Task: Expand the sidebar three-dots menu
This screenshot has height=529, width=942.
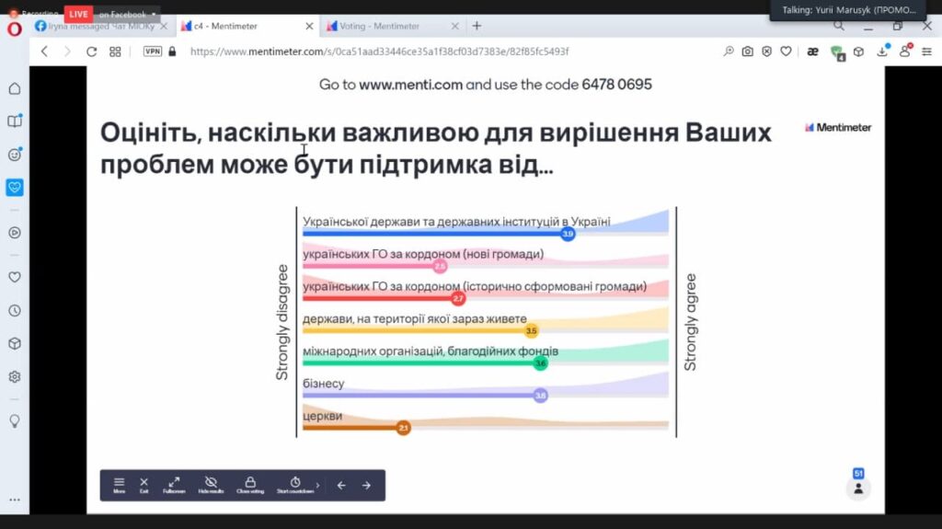Action: point(15,500)
